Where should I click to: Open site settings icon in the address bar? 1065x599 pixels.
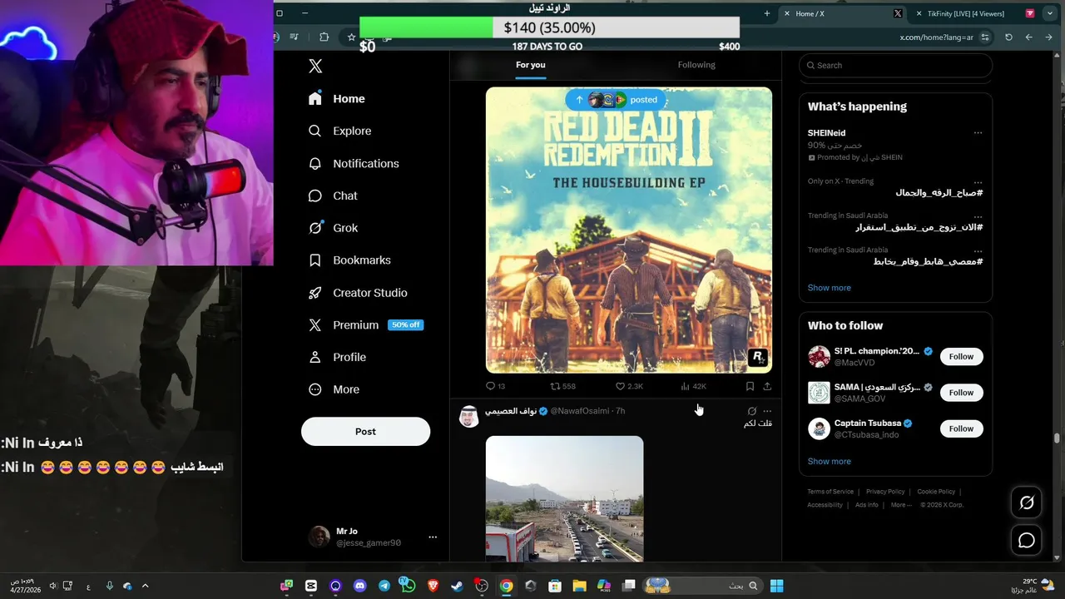[986, 37]
